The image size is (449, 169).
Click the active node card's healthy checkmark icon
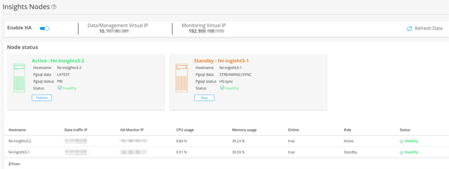(x=60, y=88)
